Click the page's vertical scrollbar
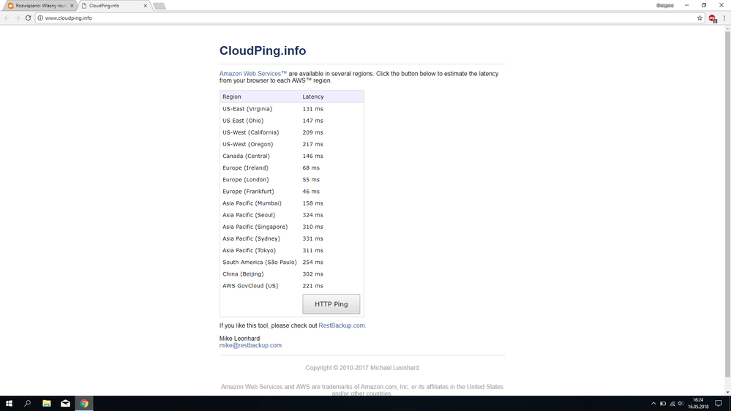The height and width of the screenshot is (411, 731). pyautogui.click(x=727, y=205)
